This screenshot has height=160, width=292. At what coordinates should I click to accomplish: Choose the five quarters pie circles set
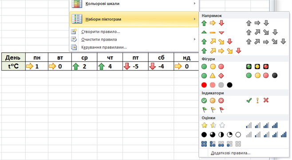coord(221,134)
